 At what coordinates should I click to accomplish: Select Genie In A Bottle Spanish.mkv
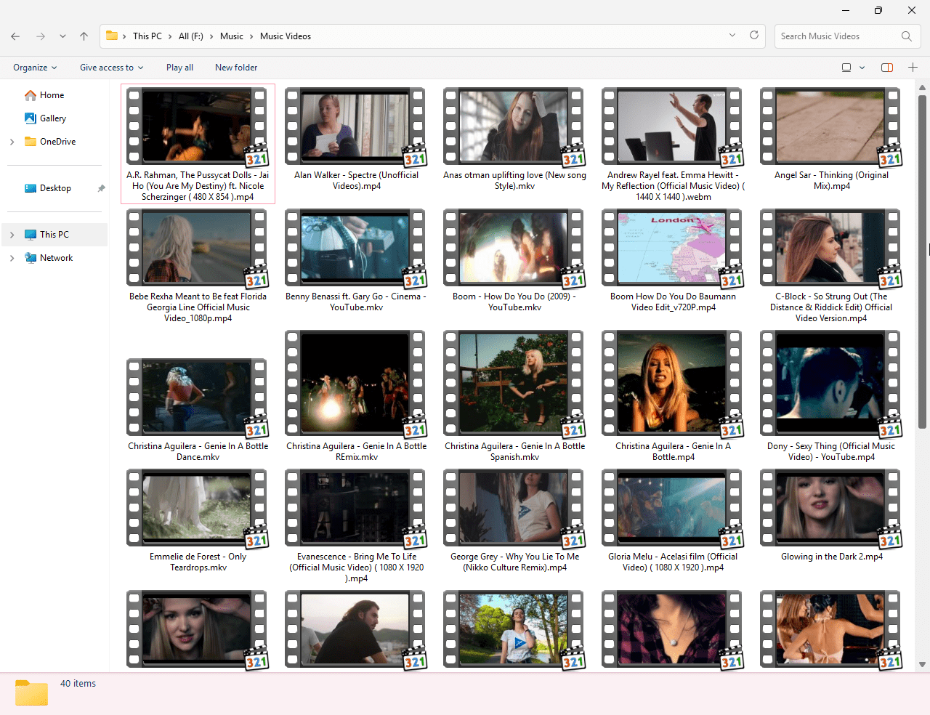click(x=514, y=397)
